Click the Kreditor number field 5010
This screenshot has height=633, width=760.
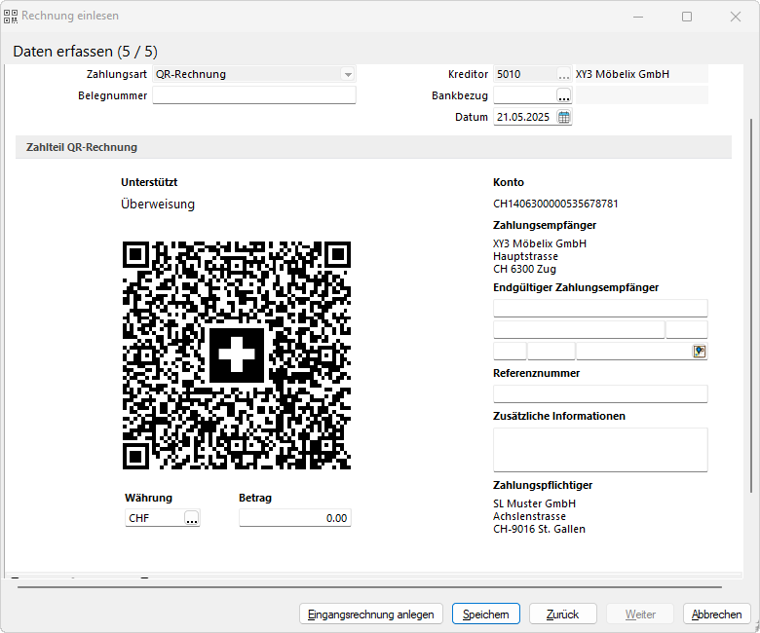[x=525, y=74]
